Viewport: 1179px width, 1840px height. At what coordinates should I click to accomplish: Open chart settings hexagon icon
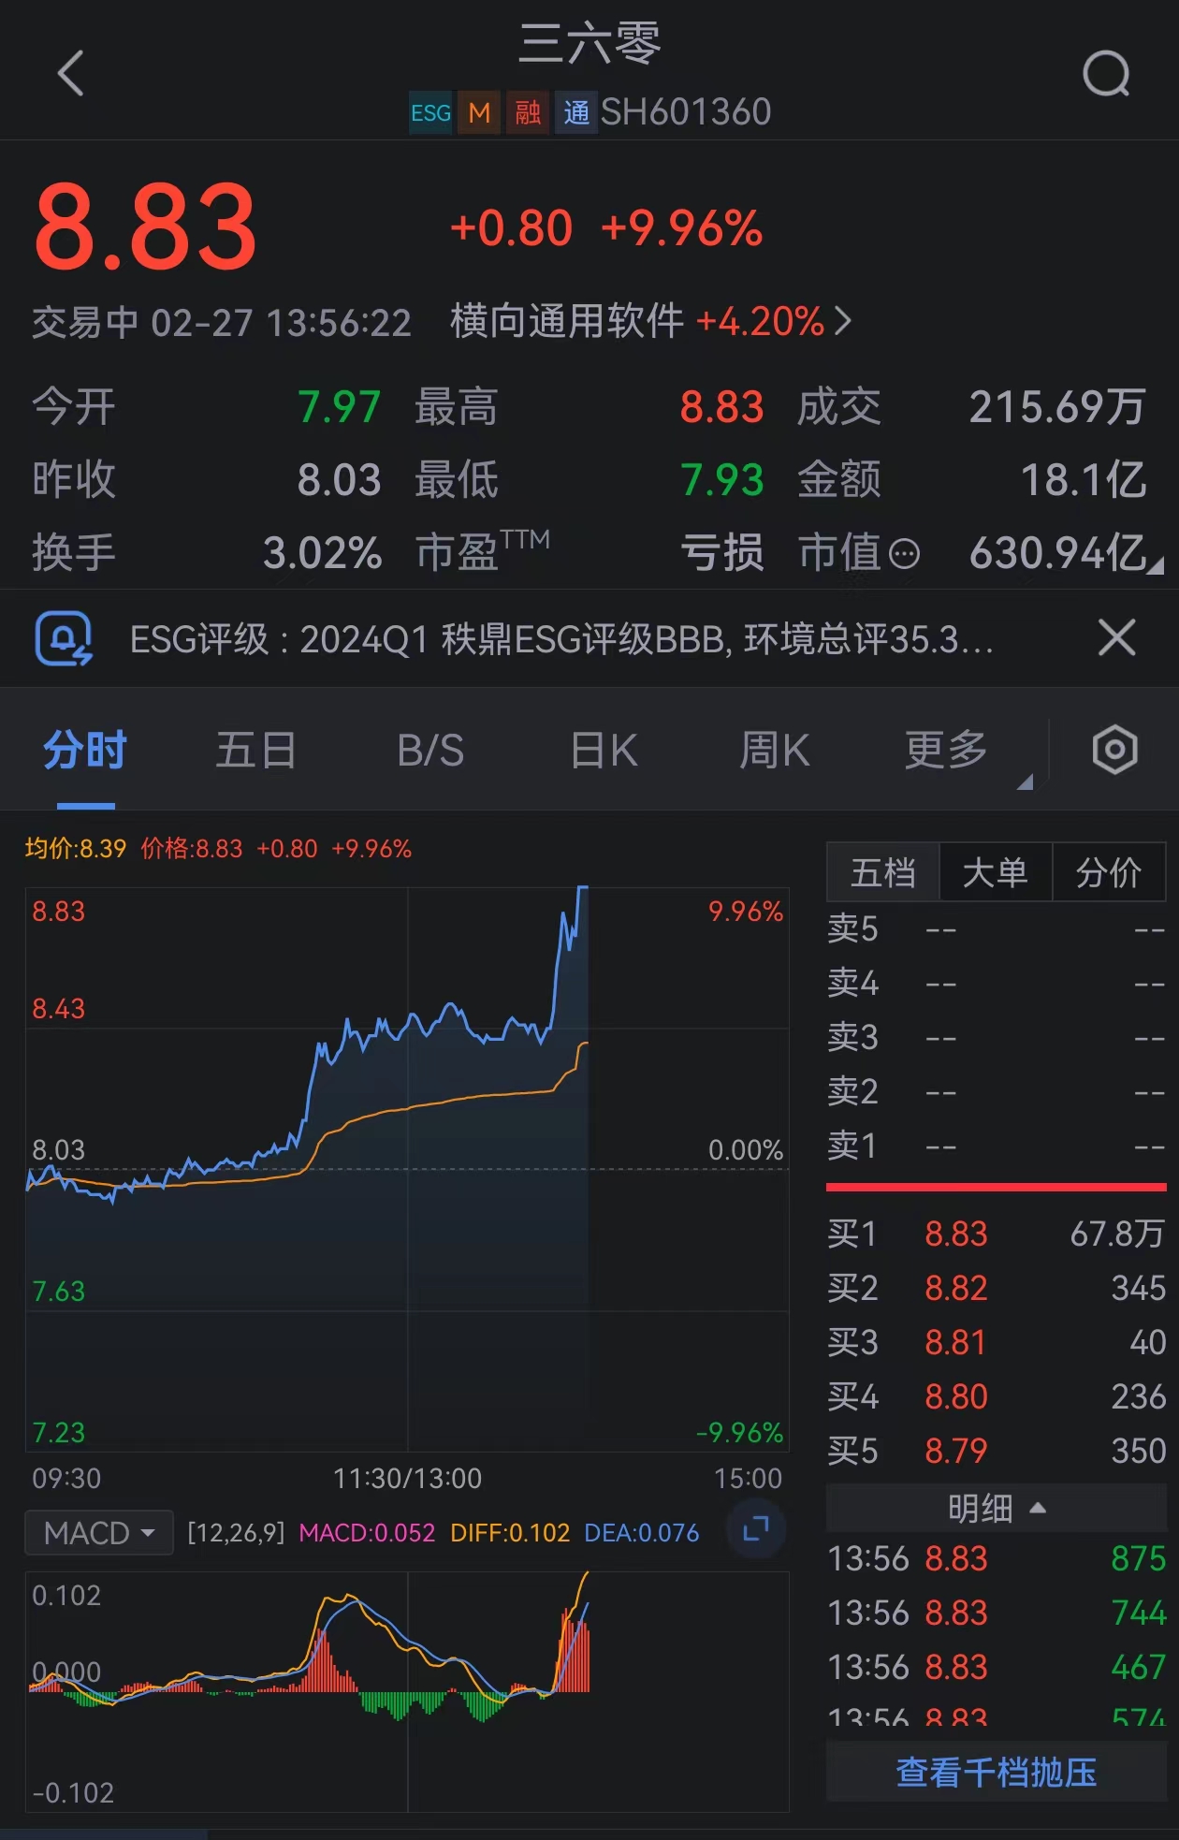tap(1114, 750)
